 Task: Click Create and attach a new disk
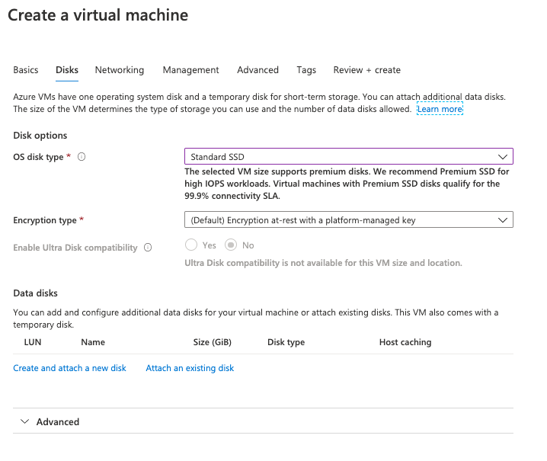(x=69, y=368)
